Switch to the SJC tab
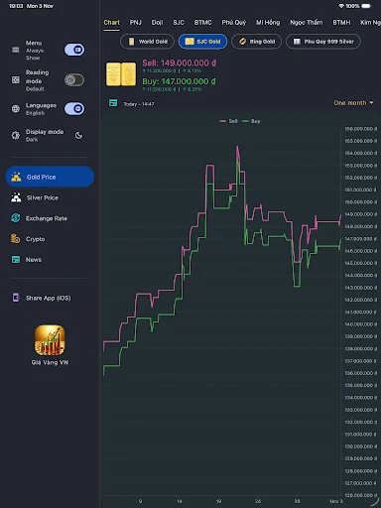Screen dimensions: 381x508 pos(179,23)
